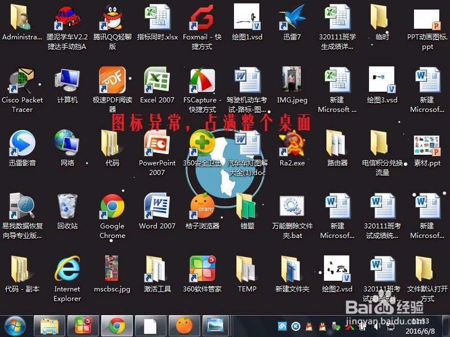
Task: Select the 指标同时.xlsx spreadsheet file
Action: coord(157,18)
